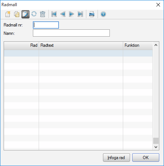Click the scrollbar up arrow
This screenshot has width=164, height=166.
tap(156, 45)
